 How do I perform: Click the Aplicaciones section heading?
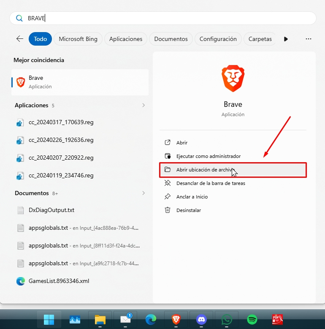(x=32, y=105)
